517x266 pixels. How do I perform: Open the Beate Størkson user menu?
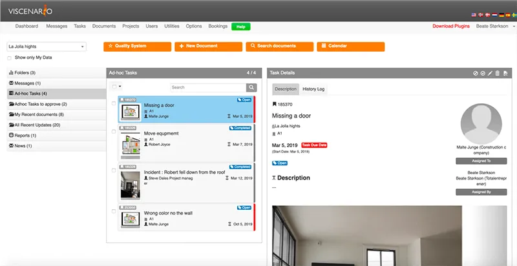pos(495,26)
